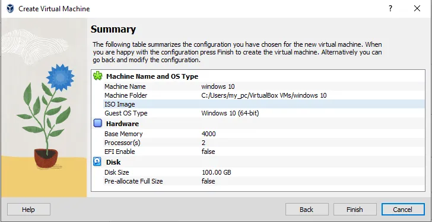The height and width of the screenshot is (222, 432).
Task: Select the Pre-allocate Full Size row
Action: point(264,181)
